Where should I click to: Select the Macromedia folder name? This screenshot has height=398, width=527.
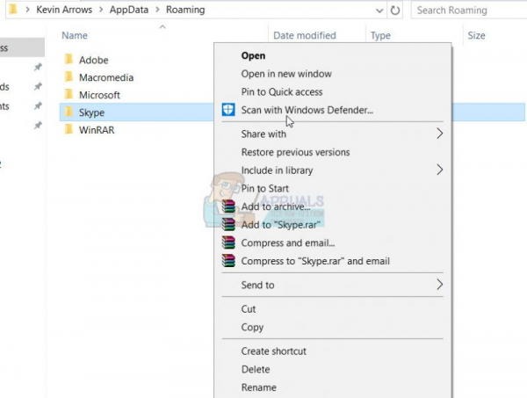(106, 77)
